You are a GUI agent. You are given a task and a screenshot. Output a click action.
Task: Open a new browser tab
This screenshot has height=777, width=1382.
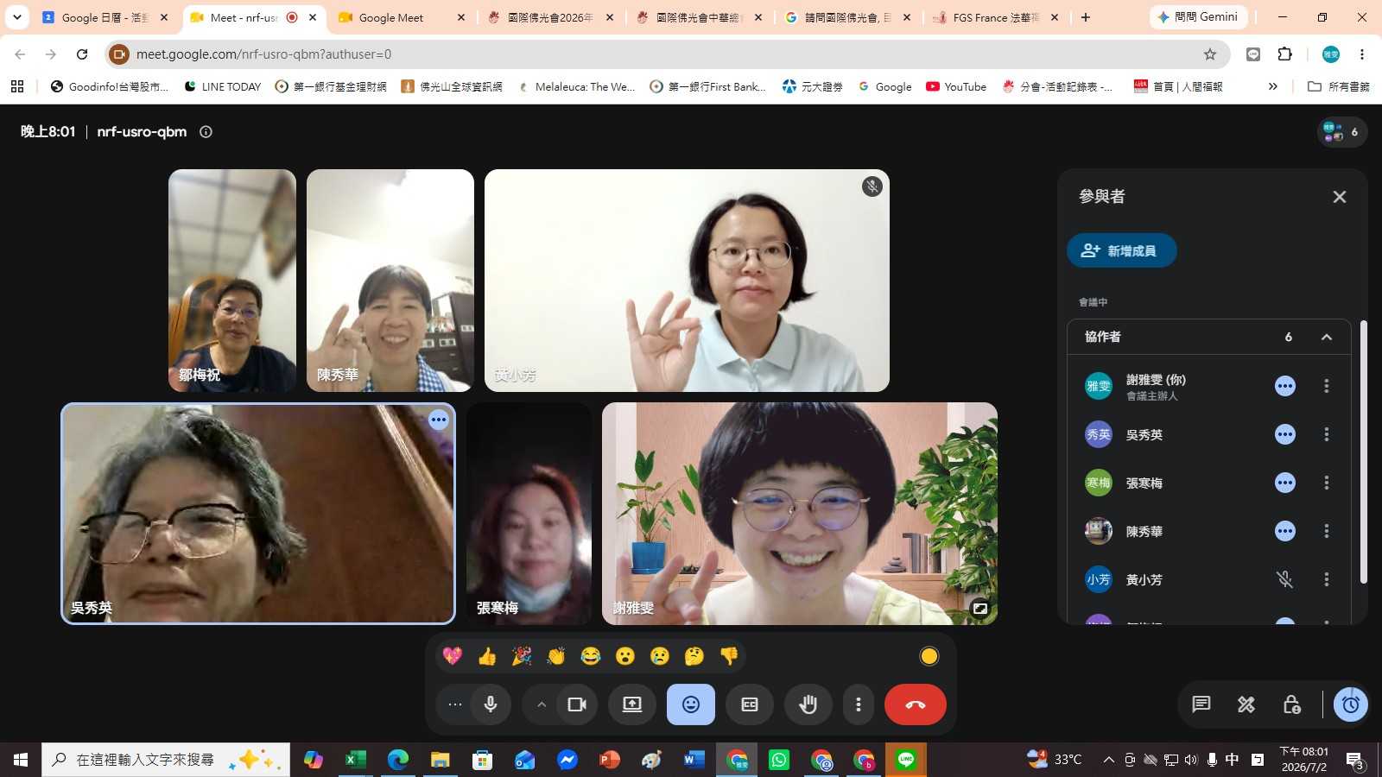tap(1086, 17)
